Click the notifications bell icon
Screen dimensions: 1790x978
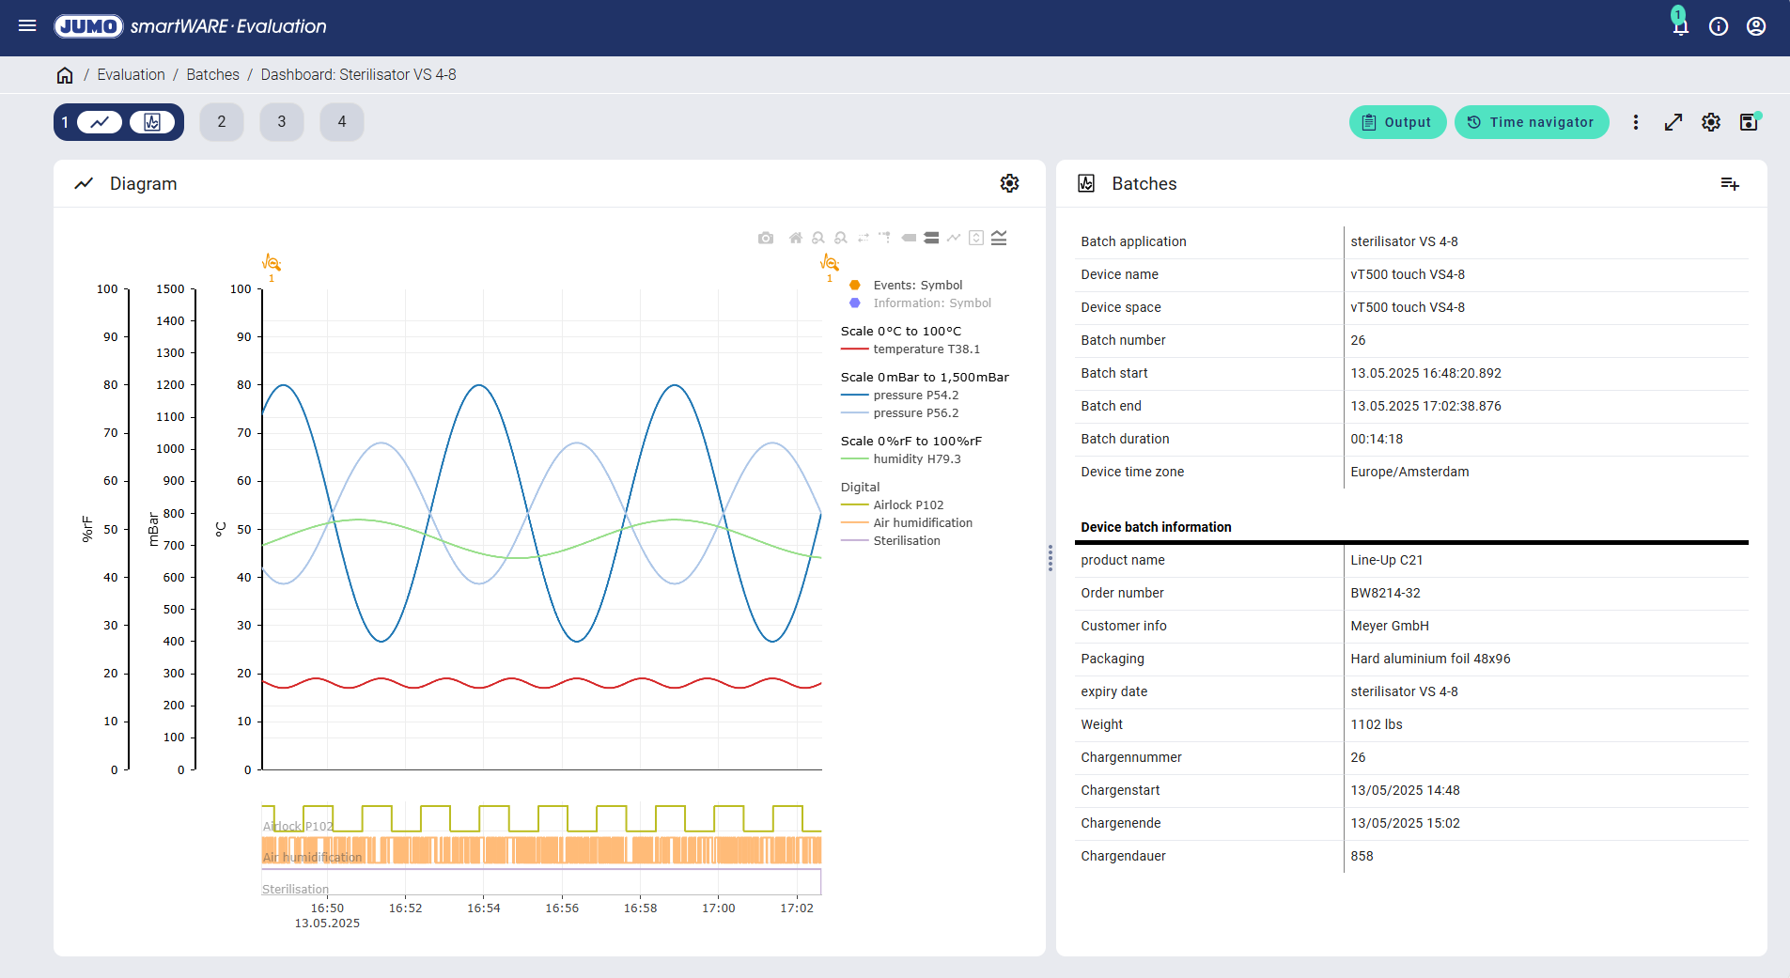pos(1680,26)
